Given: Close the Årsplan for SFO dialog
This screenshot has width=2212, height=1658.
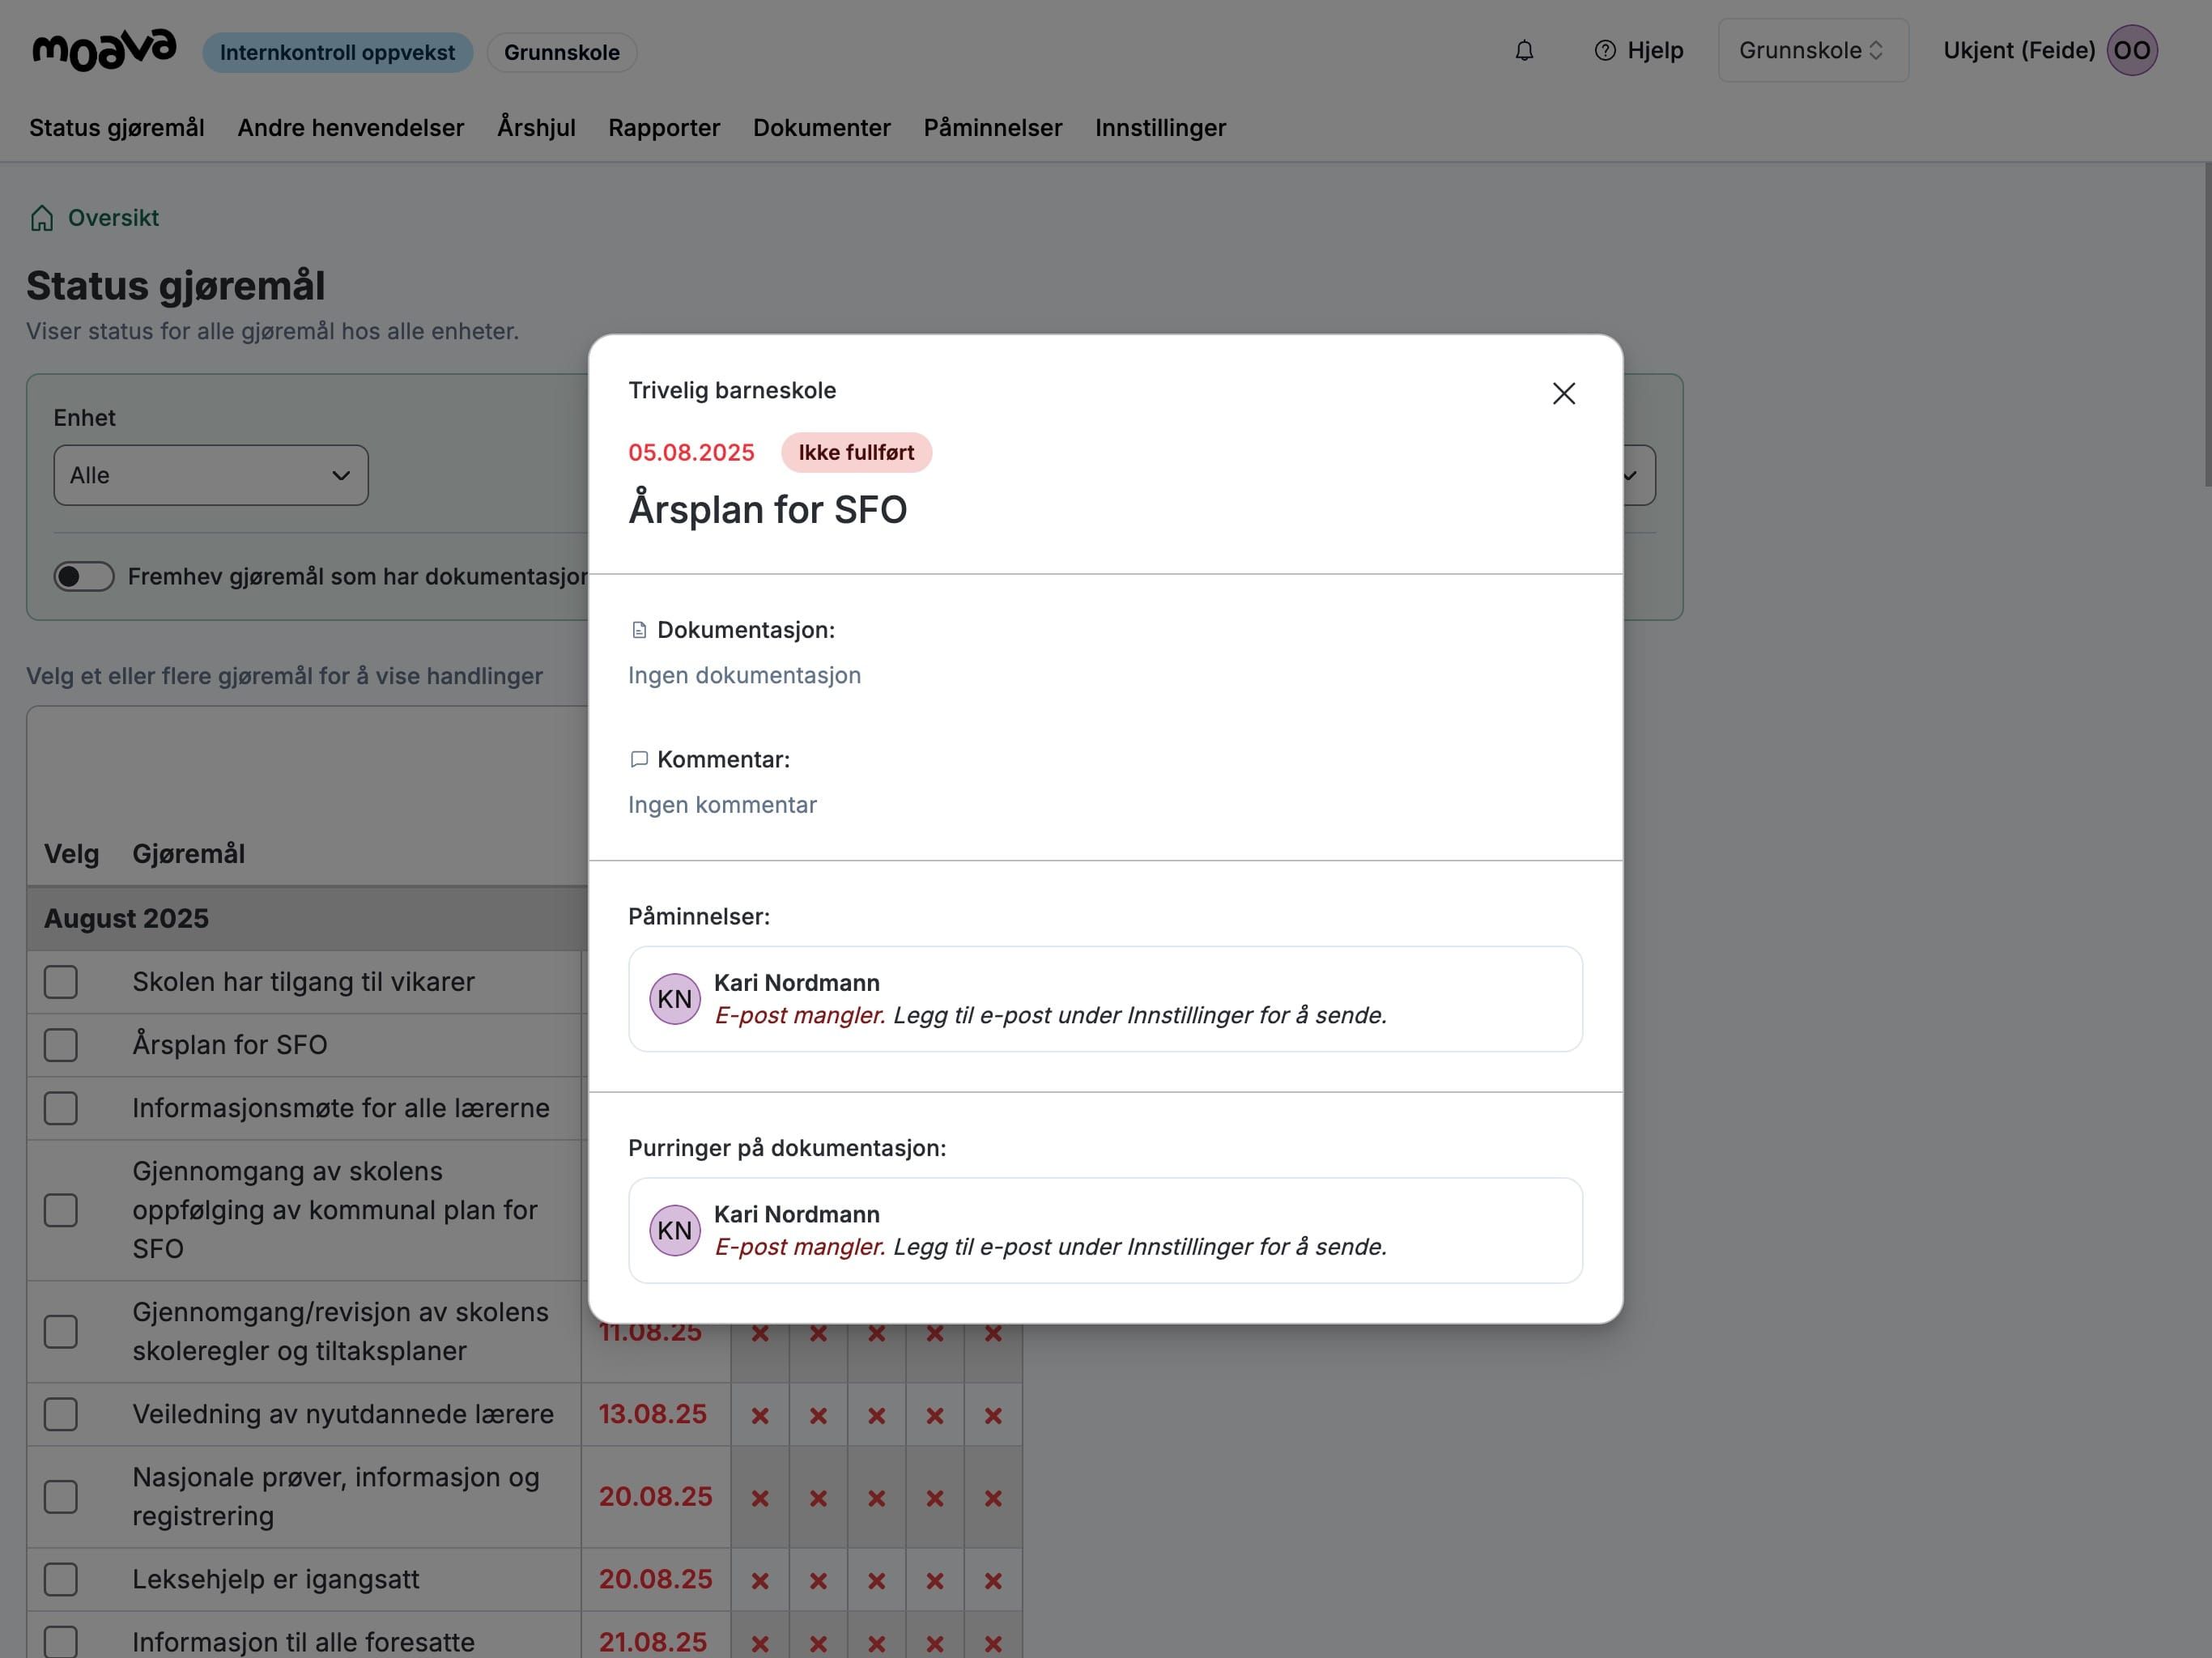Looking at the screenshot, I should click(x=1563, y=393).
